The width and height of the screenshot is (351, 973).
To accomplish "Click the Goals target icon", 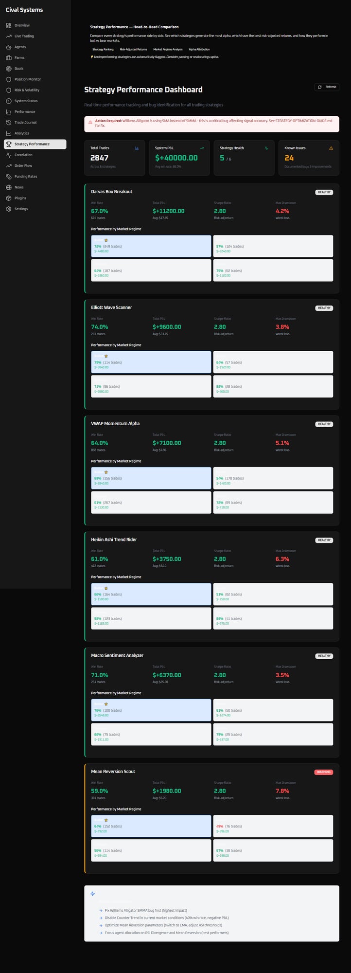I will pos(9,69).
